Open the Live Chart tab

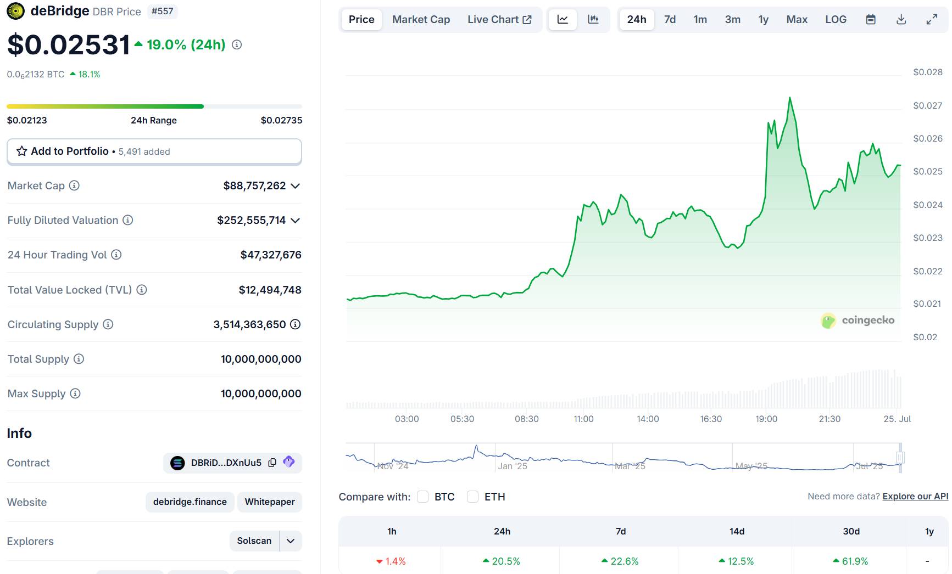click(499, 19)
